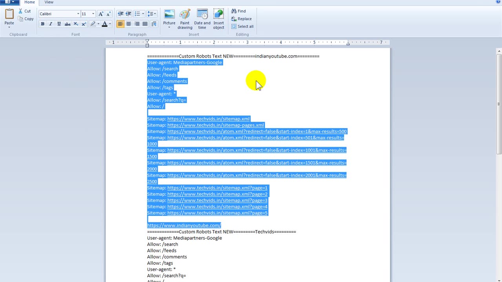Open the sitemap-pages.xml link
This screenshot has height=282, width=502.
click(x=215, y=125)
